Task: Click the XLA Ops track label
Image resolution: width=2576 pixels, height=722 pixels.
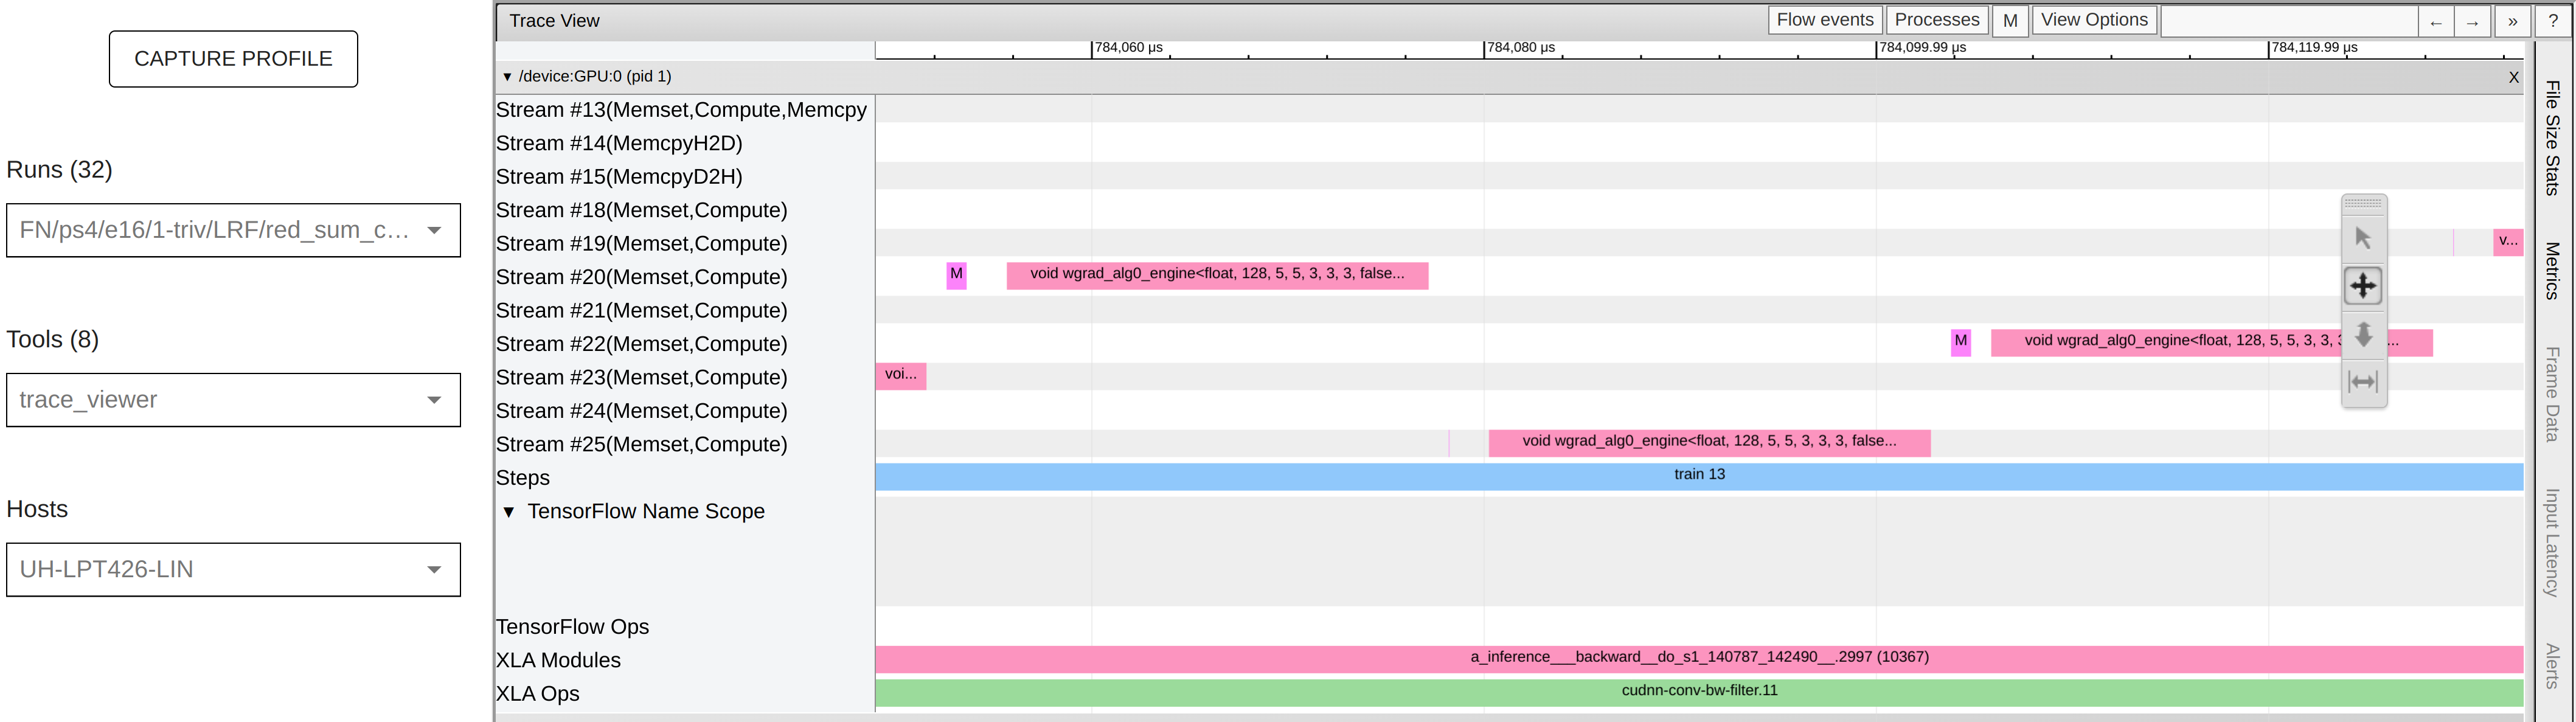Action: pyautogui.click(x=537, y=694)
